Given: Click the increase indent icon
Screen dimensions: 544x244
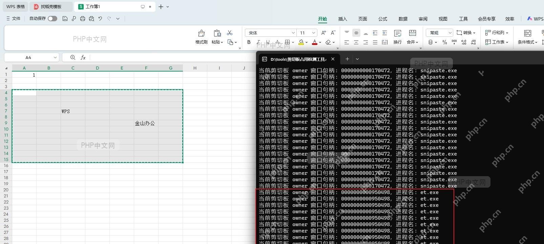Looking at the screenshot, I should (384, 33).
